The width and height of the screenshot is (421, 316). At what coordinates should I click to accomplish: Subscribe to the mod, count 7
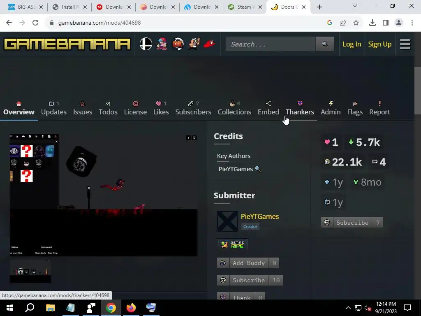(x=352, y=223)
